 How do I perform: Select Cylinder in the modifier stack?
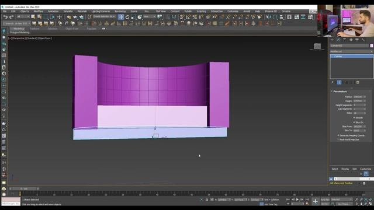coord(351,57)
